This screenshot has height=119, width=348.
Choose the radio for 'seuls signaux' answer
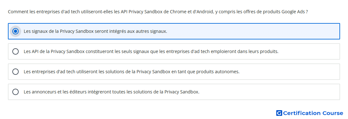point(16,51)
